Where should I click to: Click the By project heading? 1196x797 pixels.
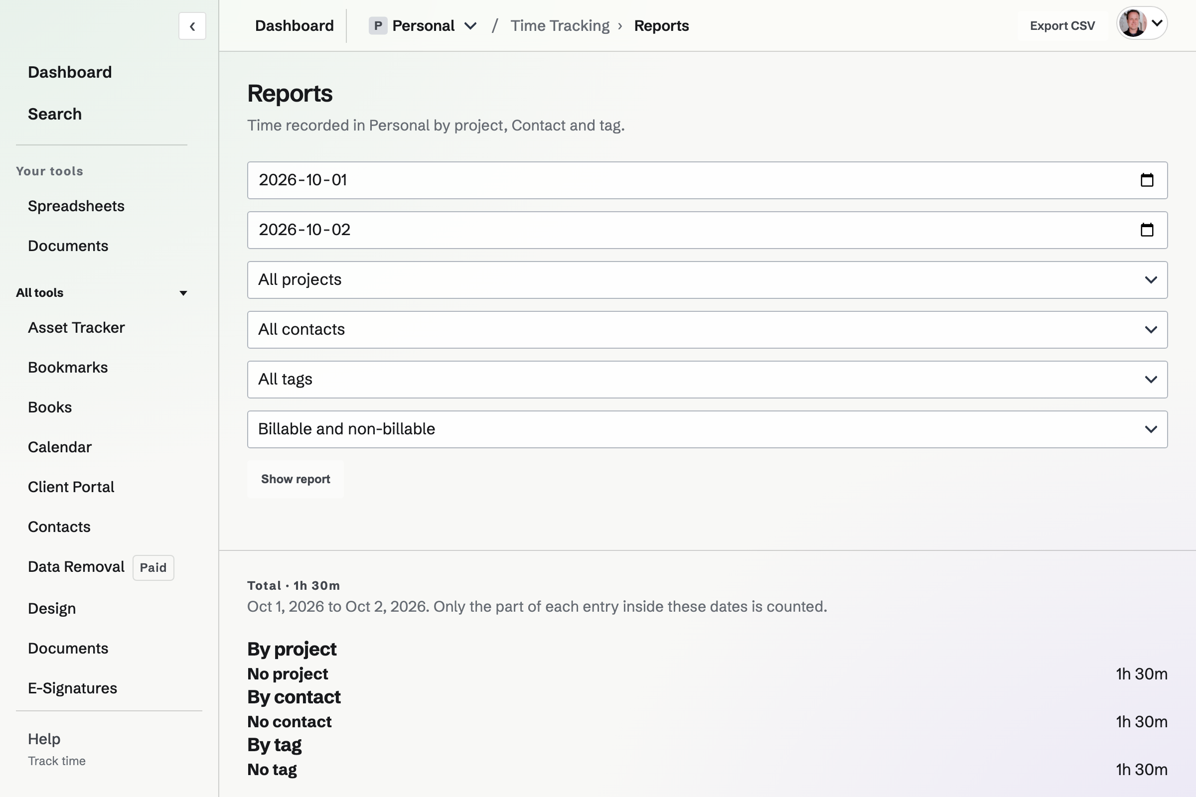pos(292,649)
